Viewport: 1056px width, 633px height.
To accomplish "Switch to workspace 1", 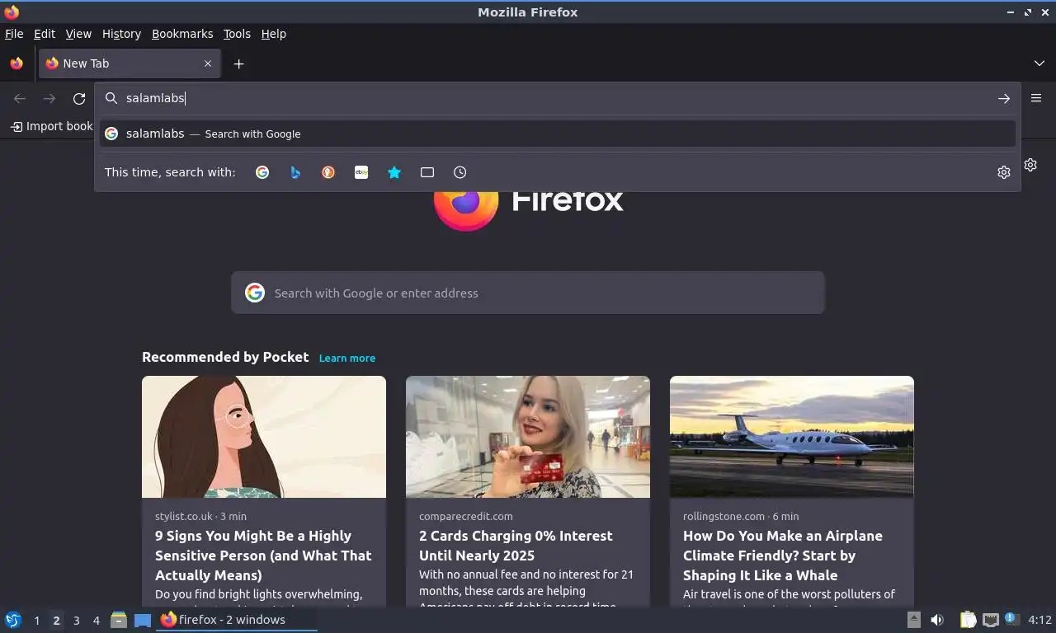I will click(36, 621).
